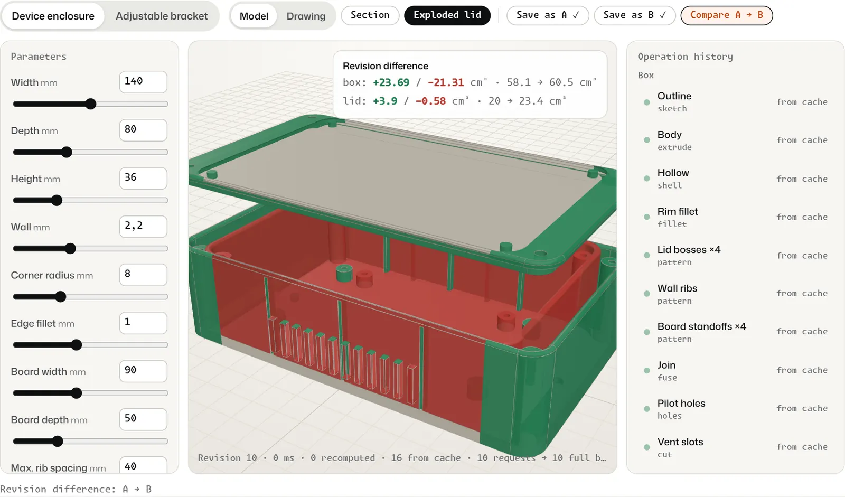This screenshot has width=845, height=497.
Task: Compare revisions A to B
Action: coord(727,15)
